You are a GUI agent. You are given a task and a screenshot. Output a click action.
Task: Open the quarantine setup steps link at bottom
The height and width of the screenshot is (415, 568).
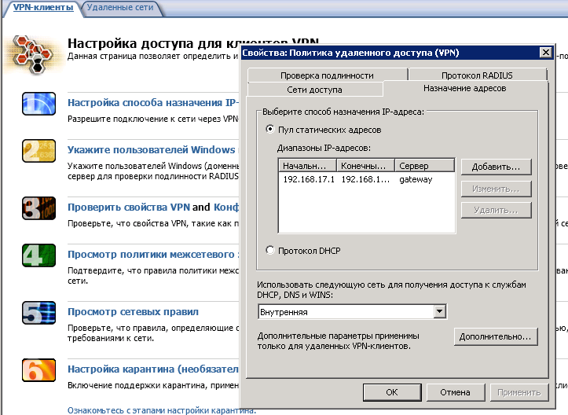[162, 410]
